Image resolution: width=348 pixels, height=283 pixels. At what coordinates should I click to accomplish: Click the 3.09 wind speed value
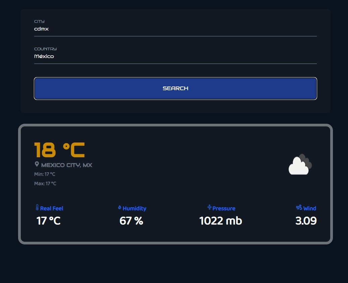click(x=306, y=221)
